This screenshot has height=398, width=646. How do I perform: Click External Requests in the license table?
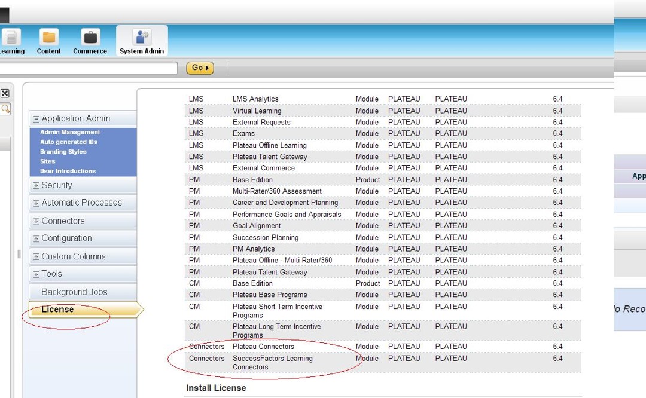[x=261, y=122]
